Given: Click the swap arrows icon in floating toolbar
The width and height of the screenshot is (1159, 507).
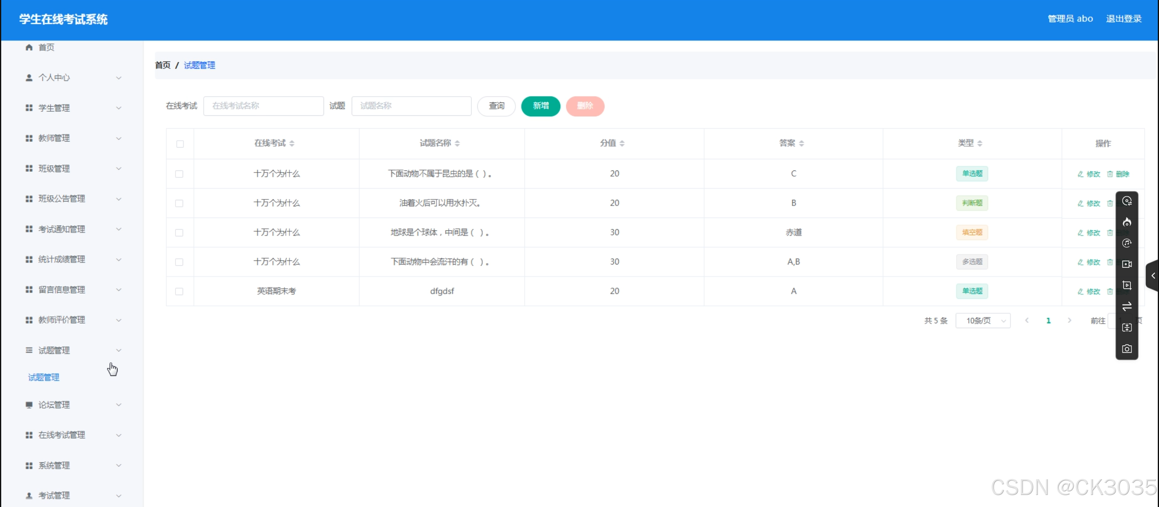Looking at the screenshot, I should 1127,306.
